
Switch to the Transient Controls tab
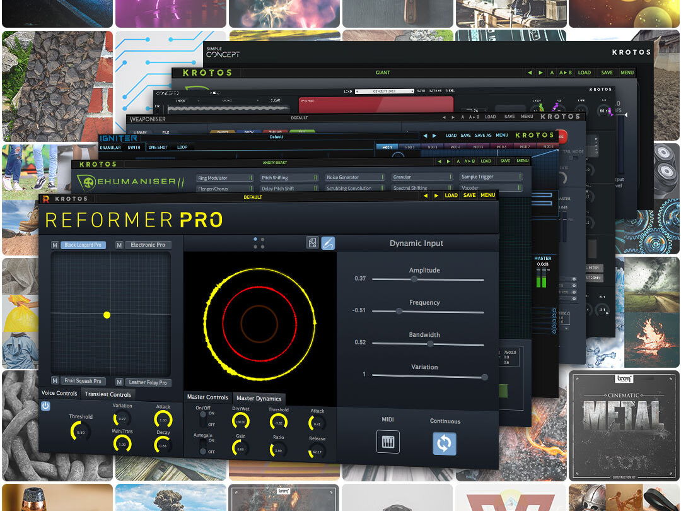click(x=108, y=394)
